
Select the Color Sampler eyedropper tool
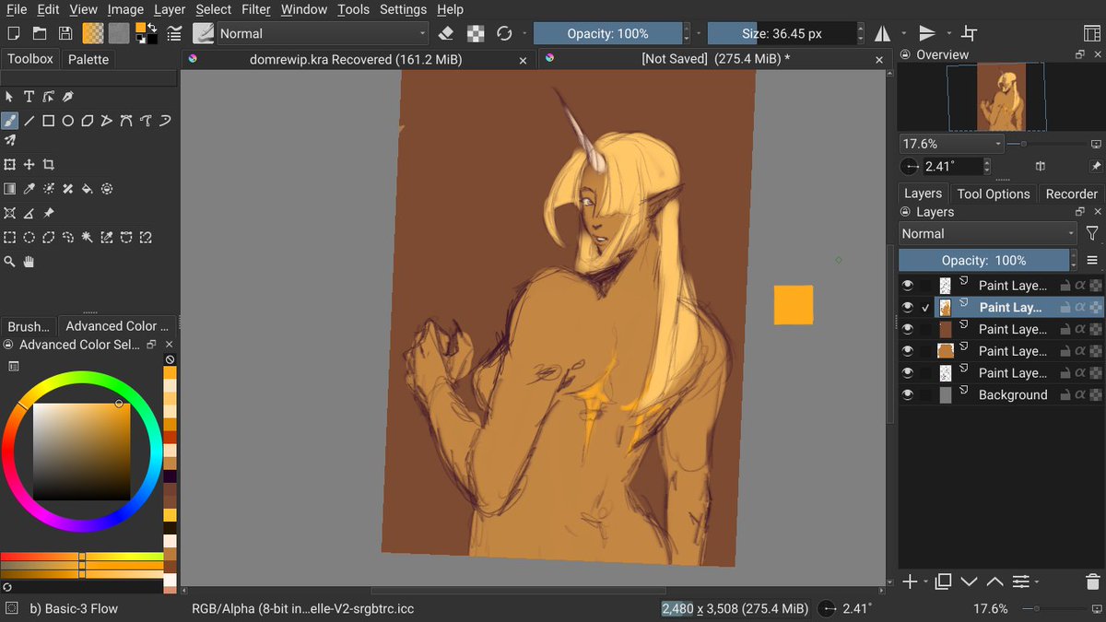pyautogui.click(x=29, y=189)
